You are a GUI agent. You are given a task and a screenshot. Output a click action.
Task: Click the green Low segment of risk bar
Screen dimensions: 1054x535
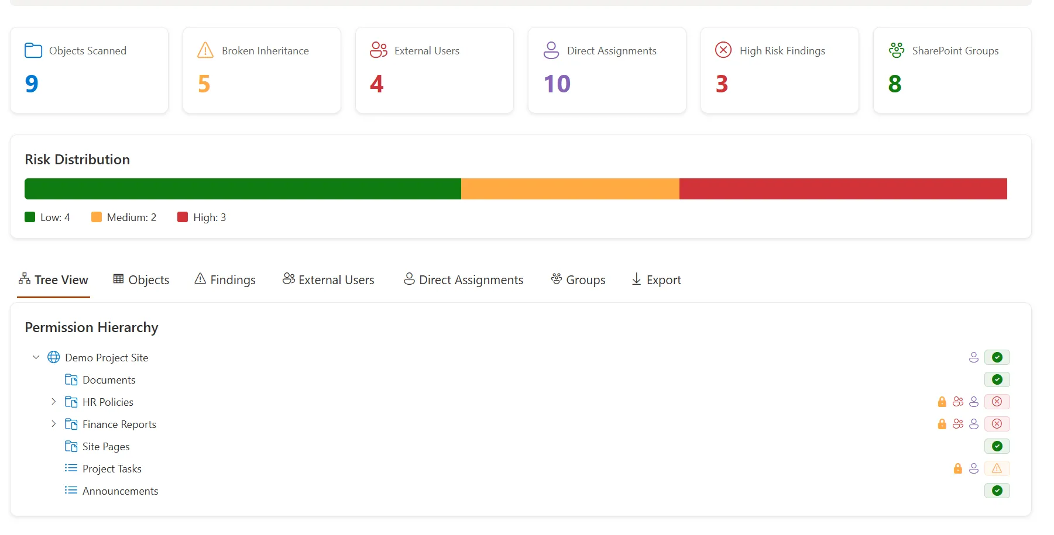[243, 189]
